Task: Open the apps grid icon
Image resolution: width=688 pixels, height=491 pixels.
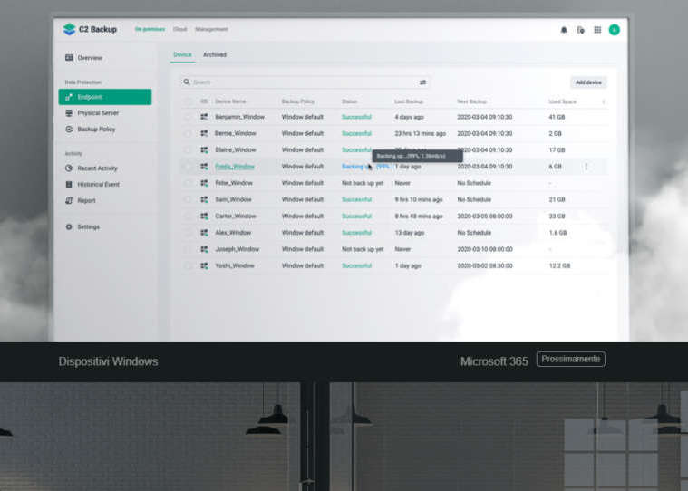Action: pos(597,30)
